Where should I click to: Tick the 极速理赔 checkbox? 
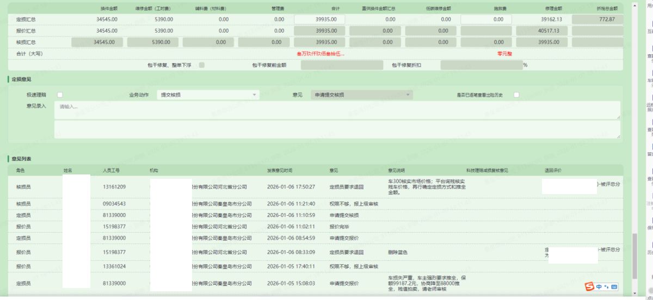coord(60,95)
